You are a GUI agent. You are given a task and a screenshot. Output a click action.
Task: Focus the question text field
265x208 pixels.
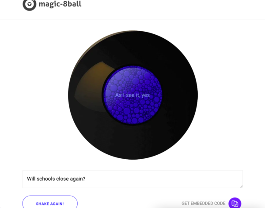132,179
